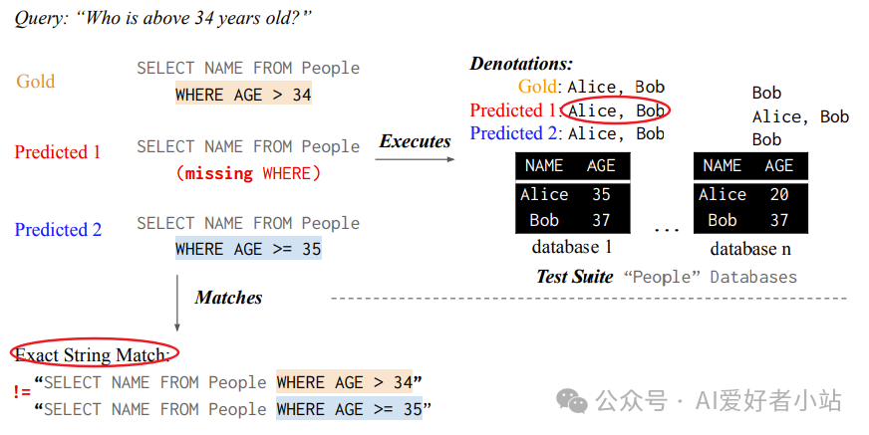Click the orange "Gold" label on the left side
This screenshot has height=435, width=869.
coord(35,82)
